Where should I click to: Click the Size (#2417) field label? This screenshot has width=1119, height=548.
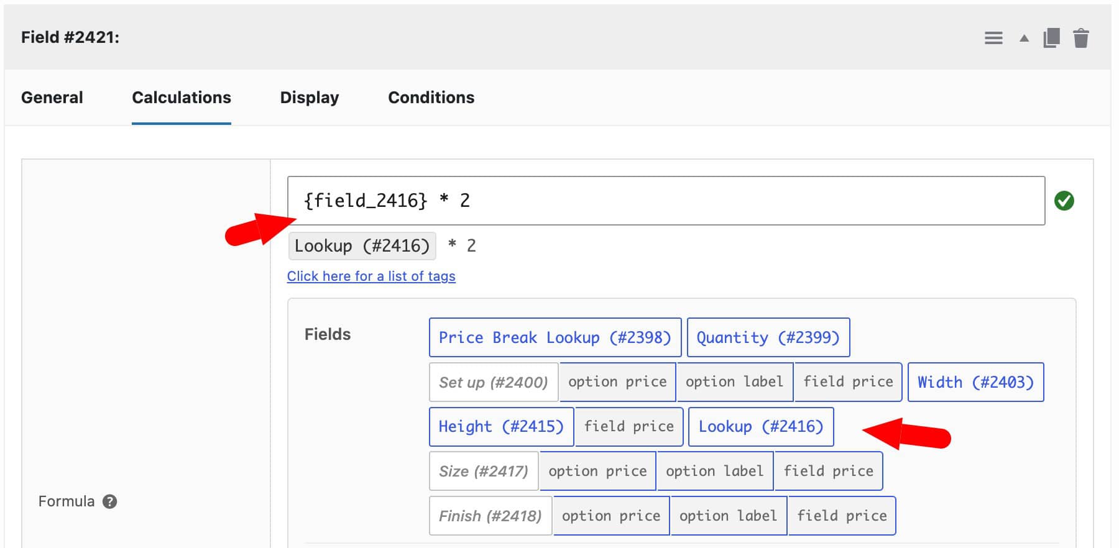click(484, 472)
